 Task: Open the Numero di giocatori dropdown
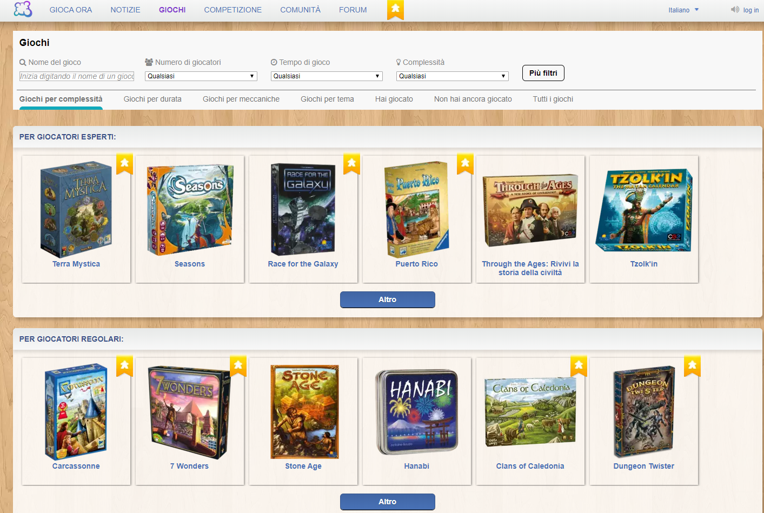tap(201, 76)
